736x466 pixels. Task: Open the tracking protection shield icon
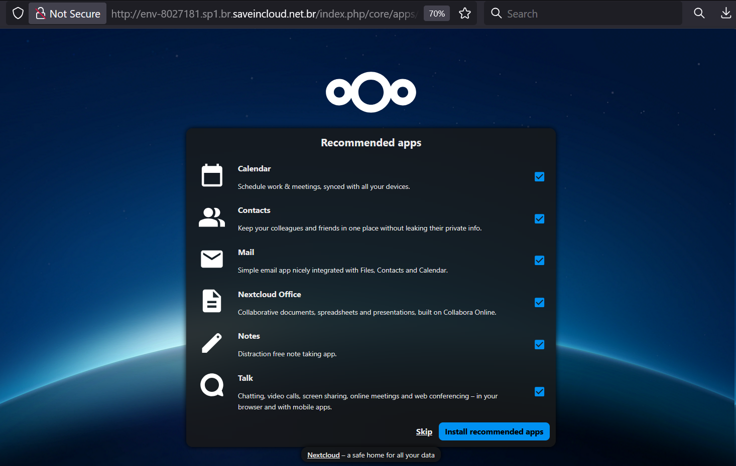18,14
